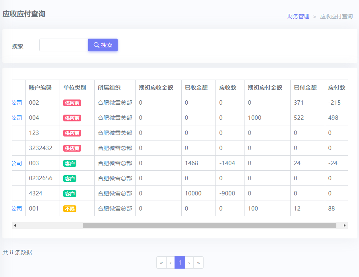The height and width of the screenshot is (277, 359).
Task: Go to next page with › button
Action: click(x=189, y=263)
